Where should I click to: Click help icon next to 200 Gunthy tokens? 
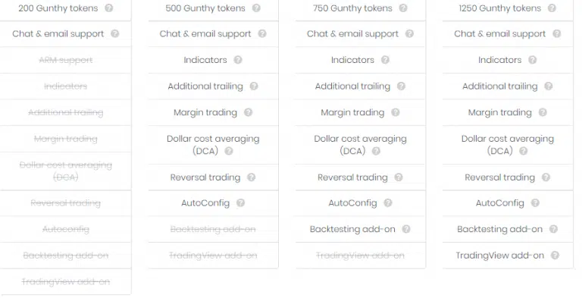coord(109,8)
